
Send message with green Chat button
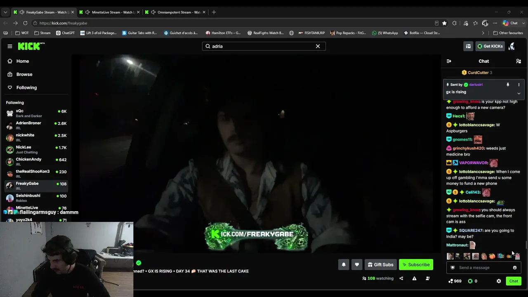(514, 281)
